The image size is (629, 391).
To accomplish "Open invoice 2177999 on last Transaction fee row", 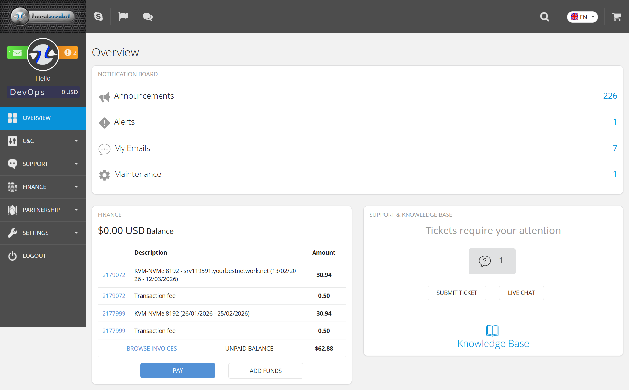I will pyautogui.click(x=114, y=331).
